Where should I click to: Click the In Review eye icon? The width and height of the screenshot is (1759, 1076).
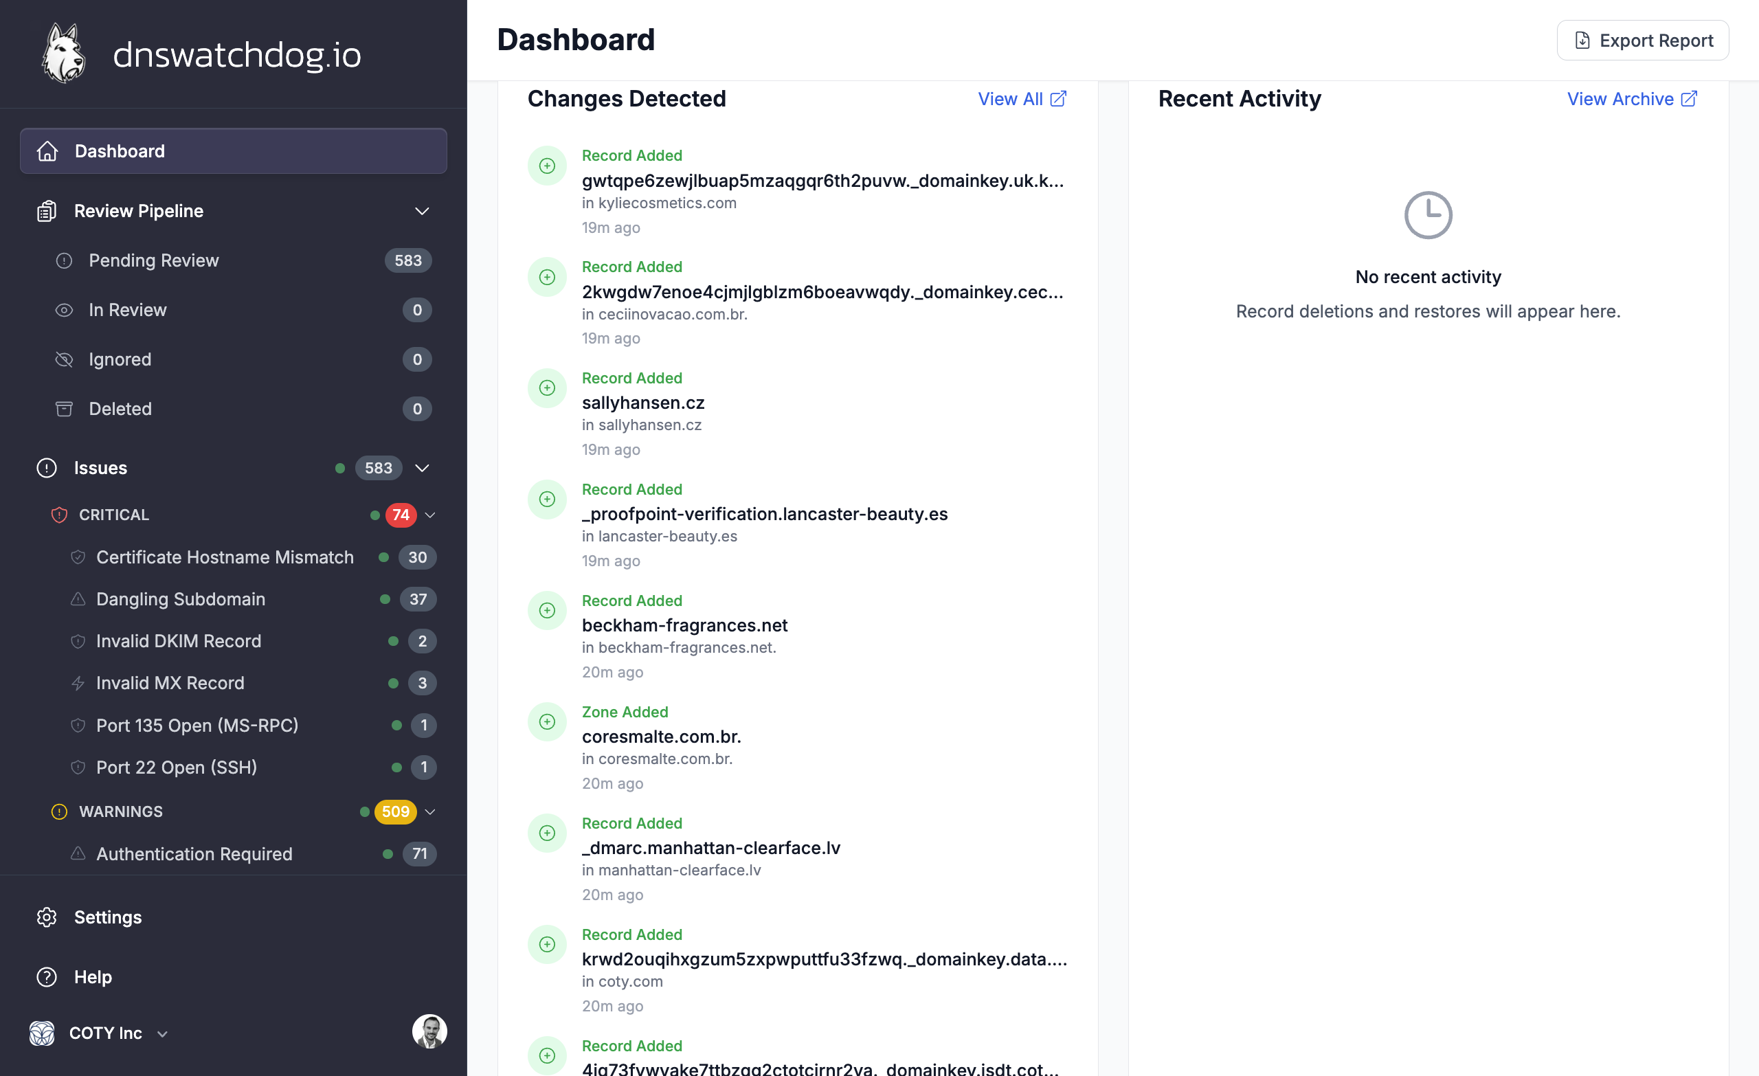(x=65, y=310)
